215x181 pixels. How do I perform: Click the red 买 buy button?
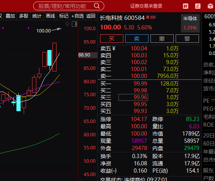[112, 39]
